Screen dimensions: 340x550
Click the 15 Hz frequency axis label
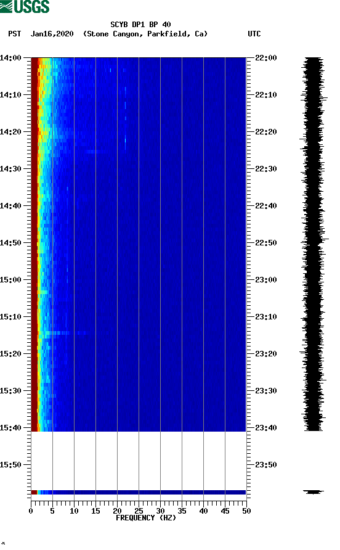coord(95,511)
